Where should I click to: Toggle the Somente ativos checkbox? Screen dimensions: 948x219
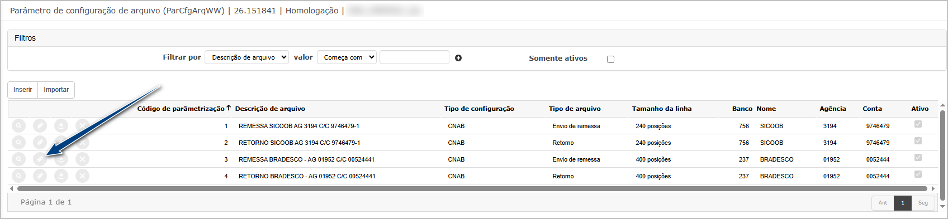pyautogui.click(x=610, y=59)
